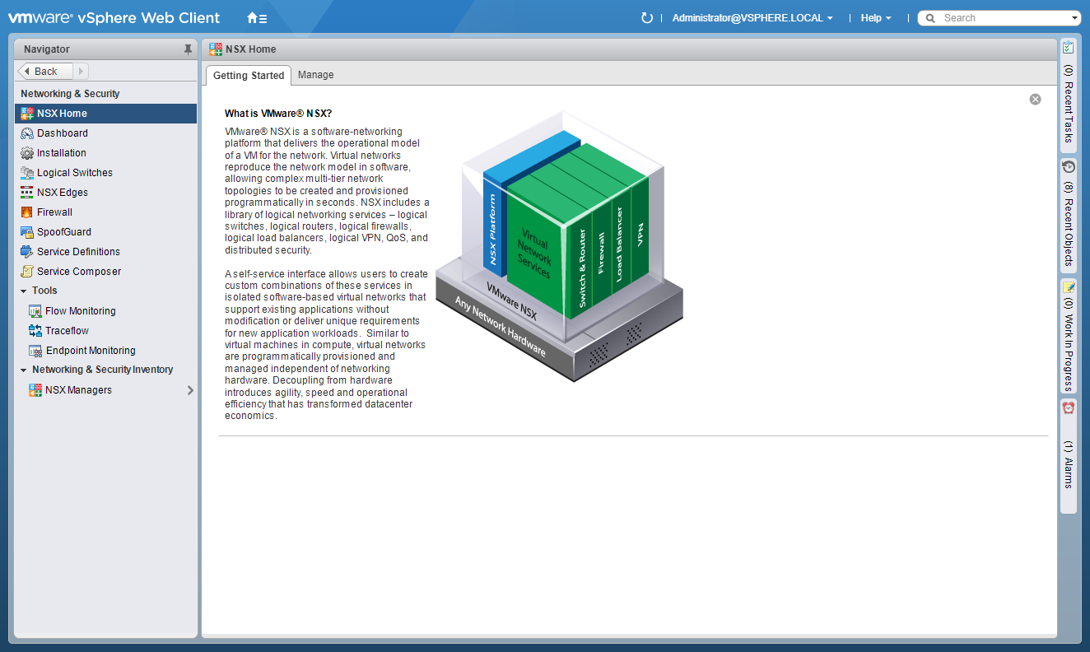Select the Logical Switches icon

coord(27,173)
